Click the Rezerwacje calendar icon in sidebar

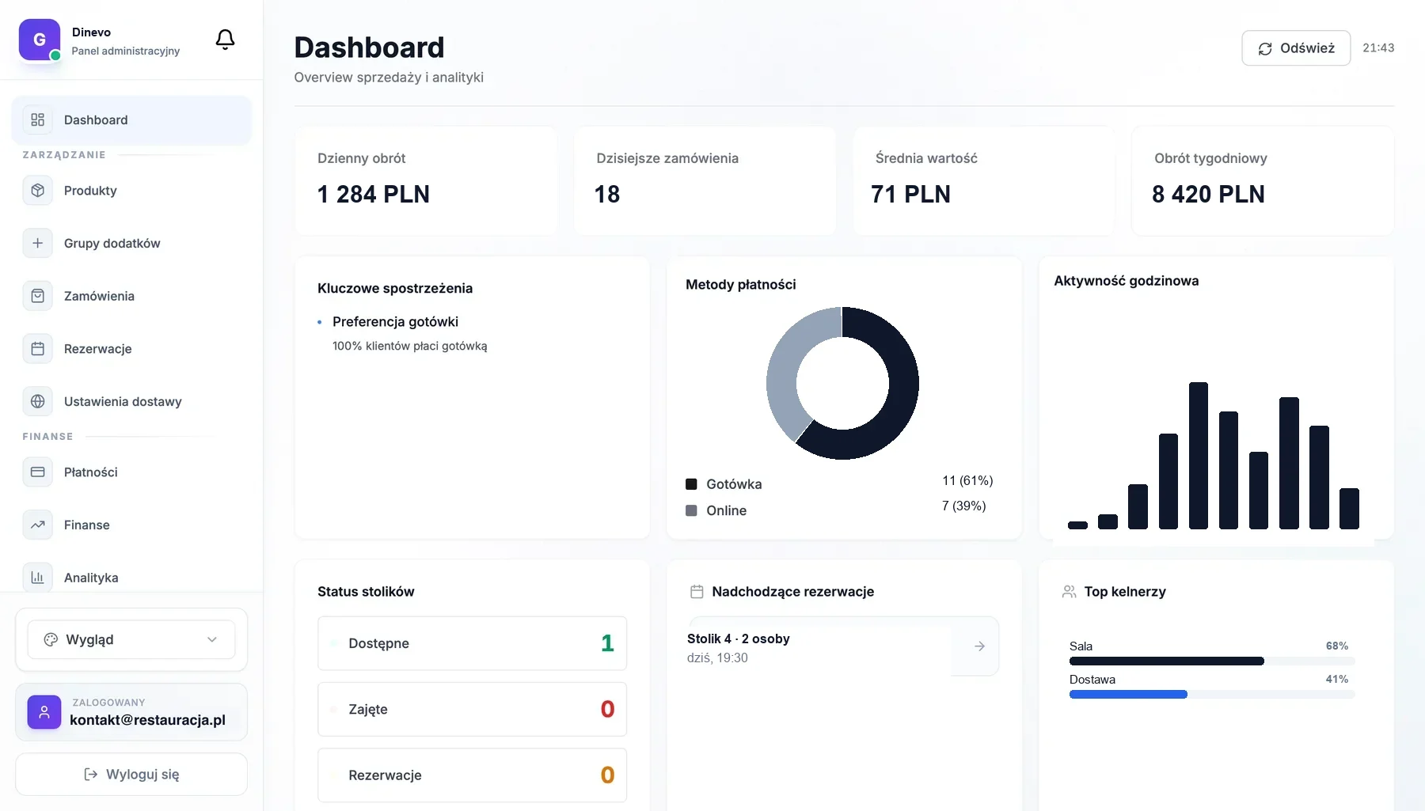(x=37, y=349)
